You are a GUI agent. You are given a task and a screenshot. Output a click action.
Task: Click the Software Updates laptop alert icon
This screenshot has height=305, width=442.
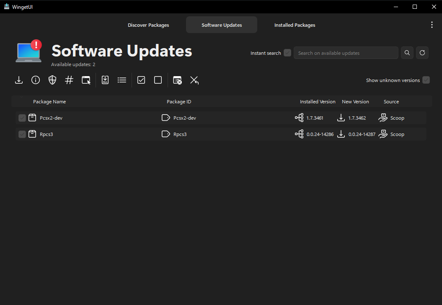click(28, 51)
